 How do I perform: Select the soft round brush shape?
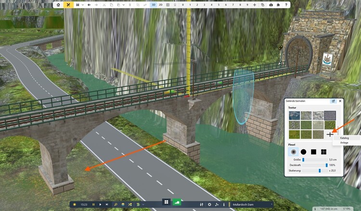(x=293, y=151)
